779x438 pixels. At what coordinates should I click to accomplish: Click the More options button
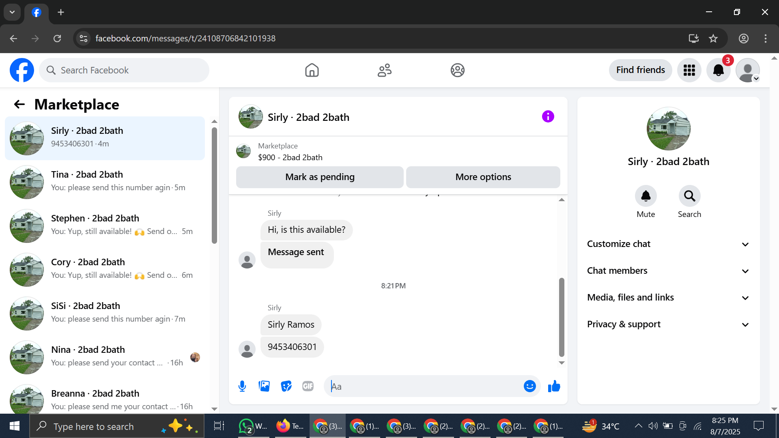[483, 177]
